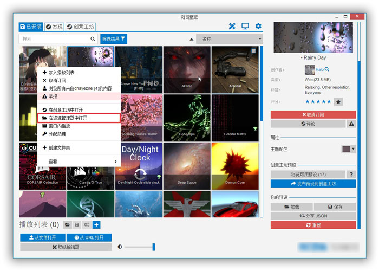The height and width of the screenshot is (271, 379).
Task: Open settings via the gear icon
Action: coord(258,26)
